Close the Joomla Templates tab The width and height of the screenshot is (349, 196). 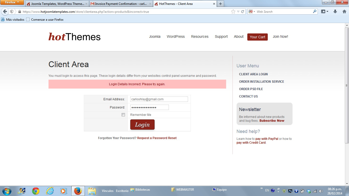click(86, 4)
